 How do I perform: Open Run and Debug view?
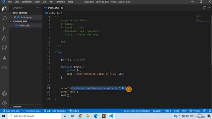pos(4,38)
